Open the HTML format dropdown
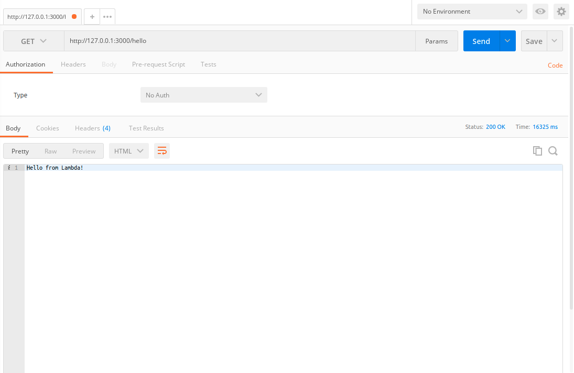Image resolution: width=574 pixels, height=373 pixels. tap(129, 151)
